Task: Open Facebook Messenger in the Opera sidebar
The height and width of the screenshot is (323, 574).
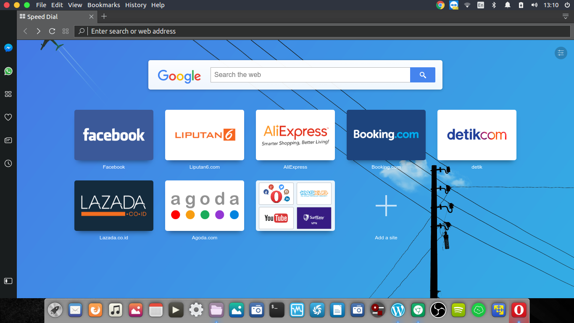Action: [8, 48]
